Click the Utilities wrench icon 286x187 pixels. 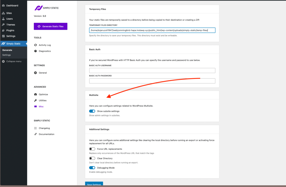point(35,100)
